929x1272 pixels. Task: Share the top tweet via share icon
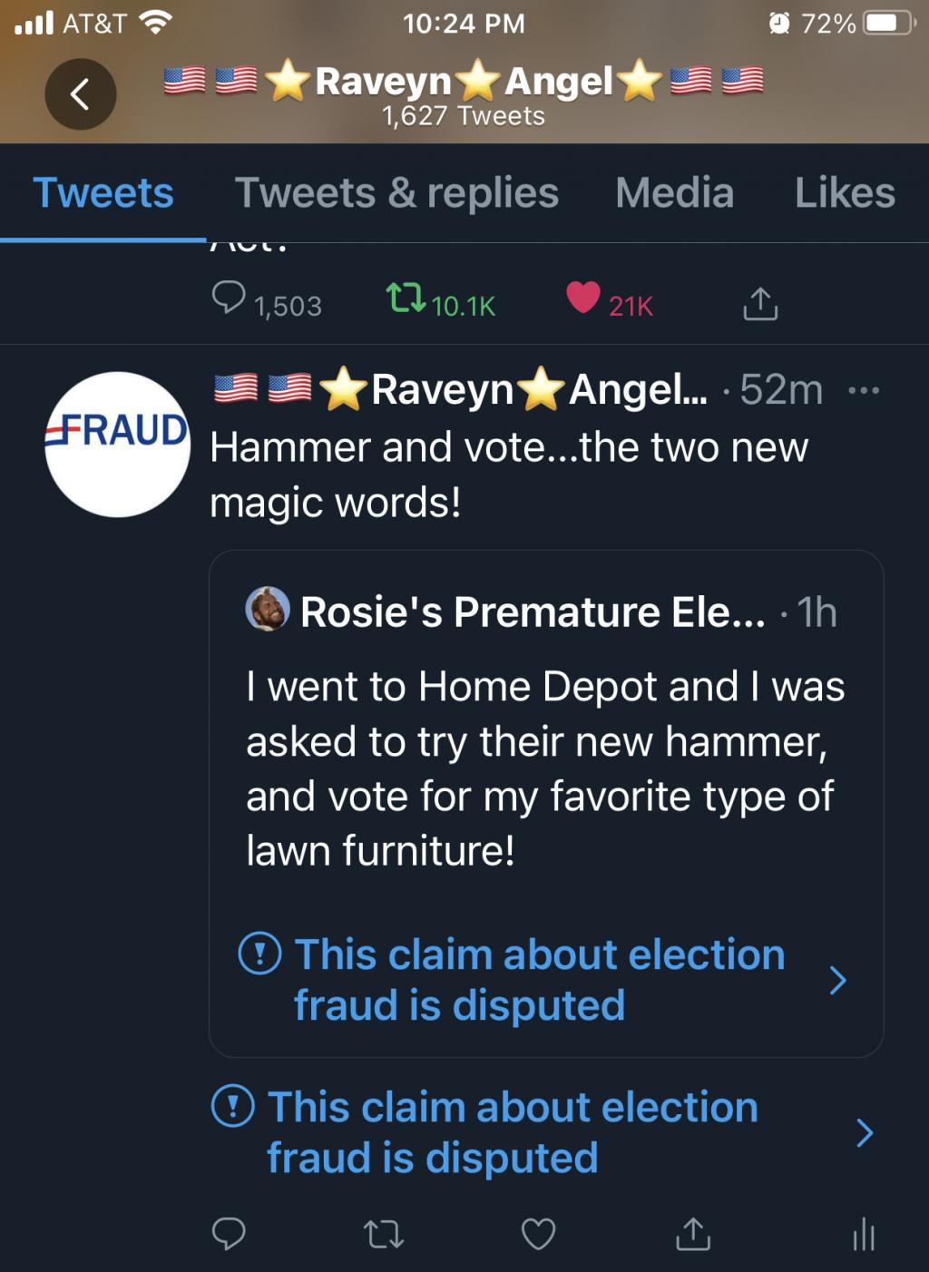[x=760, y=304]
